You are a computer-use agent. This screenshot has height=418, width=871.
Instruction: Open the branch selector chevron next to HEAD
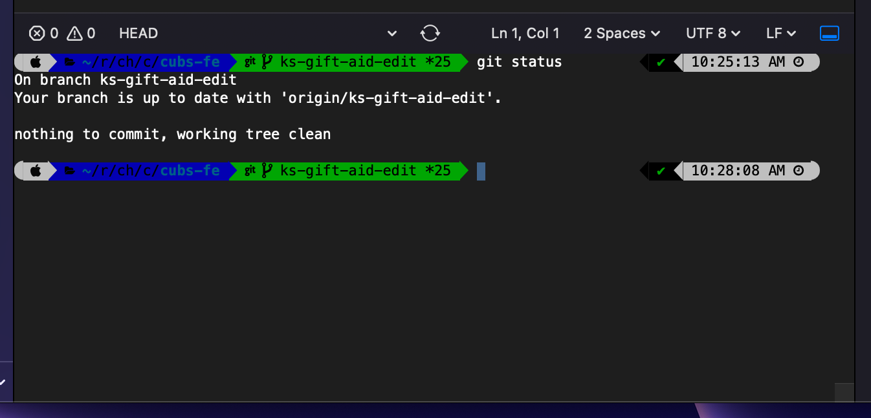point(391,33)
